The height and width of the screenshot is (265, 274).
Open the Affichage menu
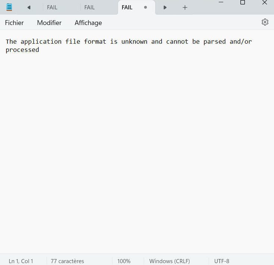(x=88, y=23)
